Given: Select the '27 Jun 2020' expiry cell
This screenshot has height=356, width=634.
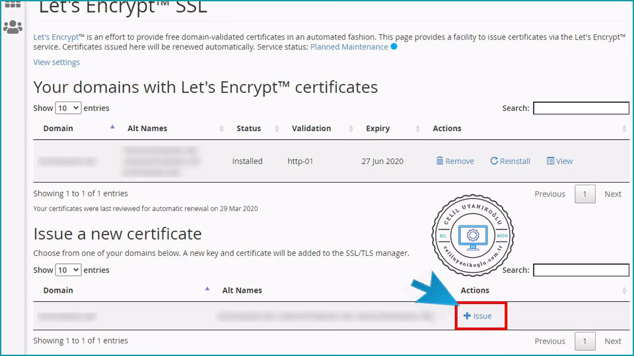Looking at the screenshot, I should pos(382,161).
